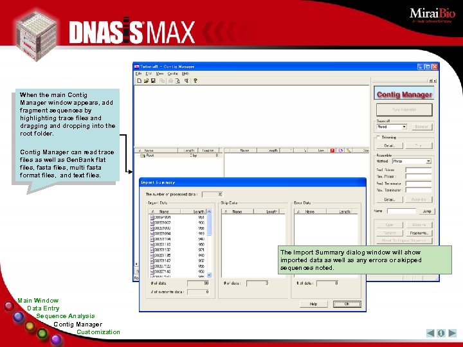Click the Auto Assemble button
This screenshot has height=347, width=463.
click(x=404, y=109)
